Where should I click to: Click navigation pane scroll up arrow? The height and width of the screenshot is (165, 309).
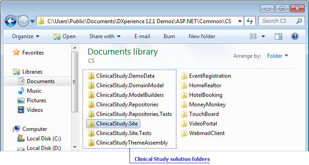75,48
